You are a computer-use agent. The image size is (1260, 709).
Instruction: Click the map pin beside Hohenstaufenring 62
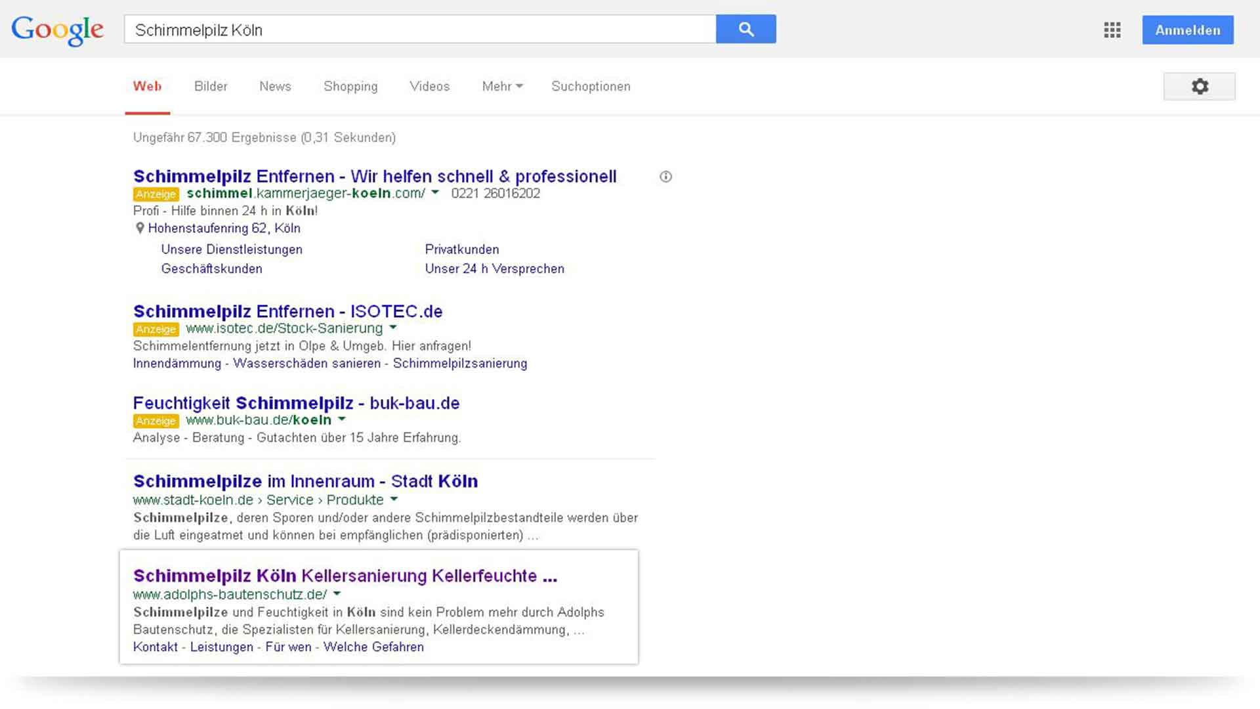[x=140, y=228]
